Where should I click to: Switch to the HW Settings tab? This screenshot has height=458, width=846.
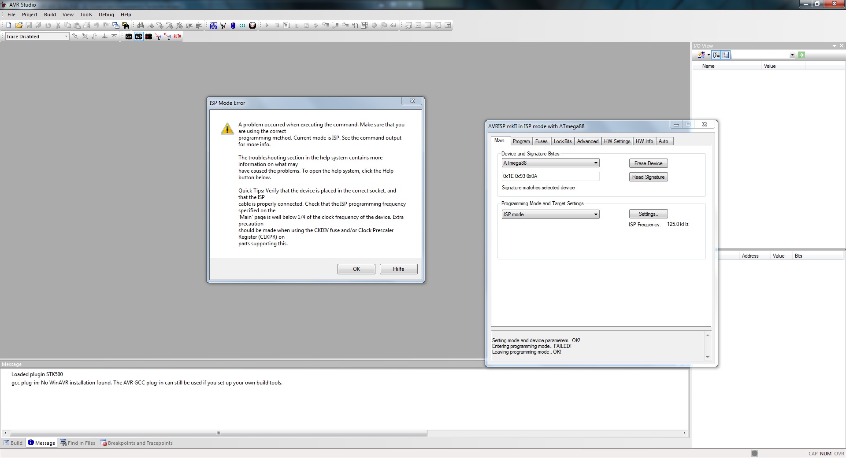pos(617,141)
